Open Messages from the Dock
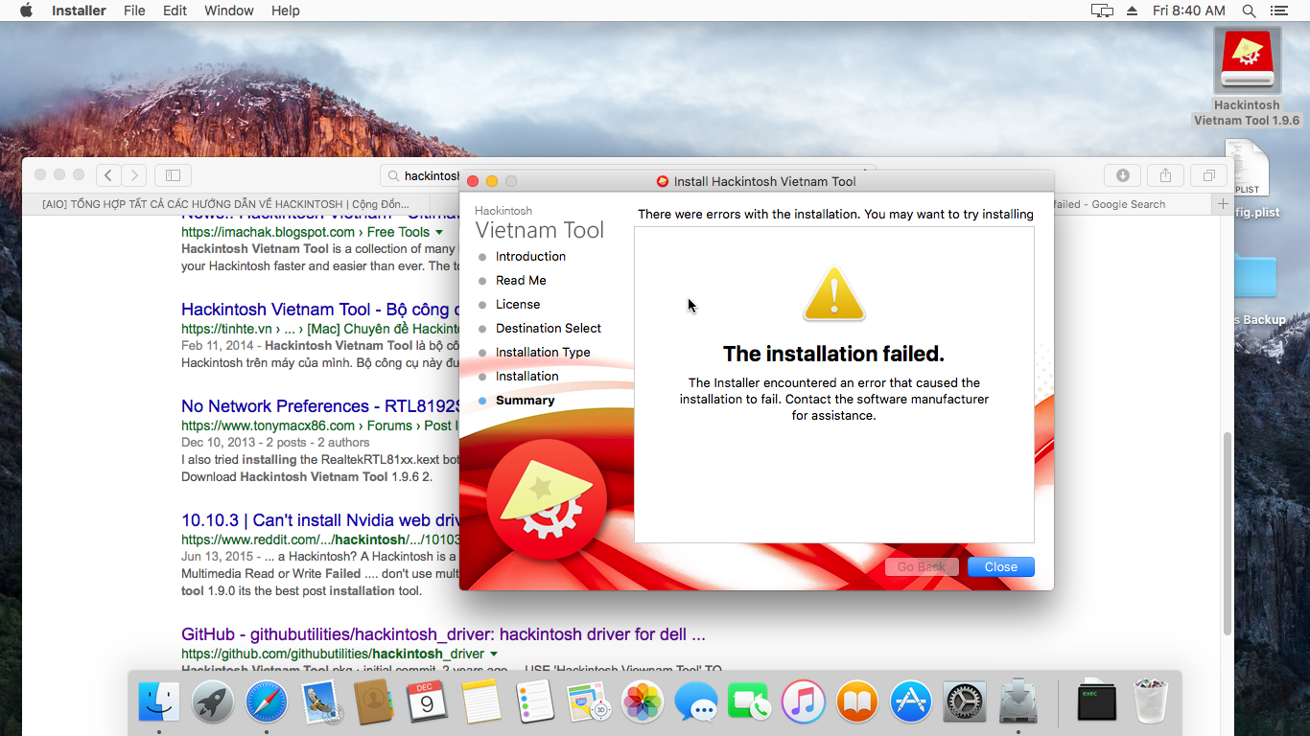This screenshot has width=1310, height=736. pos(696,702)
